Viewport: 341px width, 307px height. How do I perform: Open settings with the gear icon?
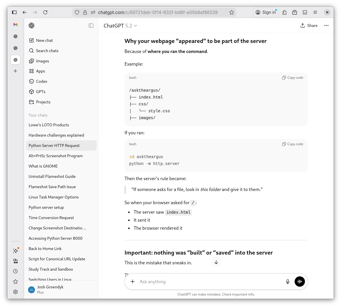pyautogui.click(x=15, y=292)
